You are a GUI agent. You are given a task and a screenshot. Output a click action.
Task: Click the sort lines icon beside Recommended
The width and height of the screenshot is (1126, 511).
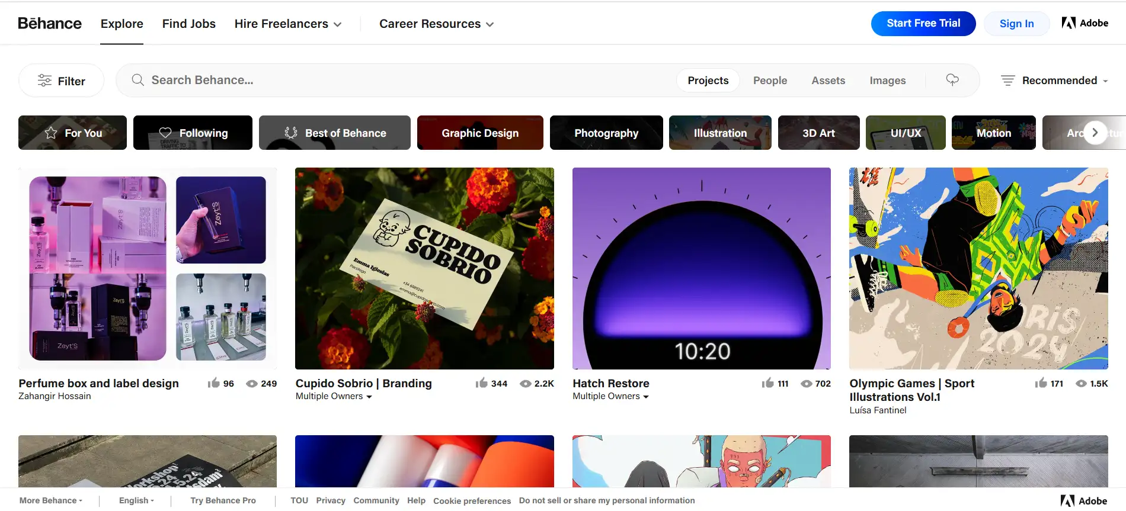click(1007, 81)
